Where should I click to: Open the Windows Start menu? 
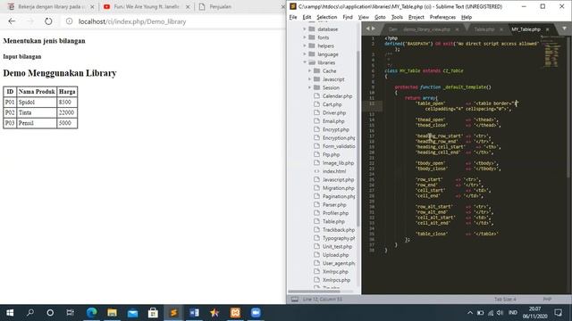pyautogui.click(x=10, y=313)
